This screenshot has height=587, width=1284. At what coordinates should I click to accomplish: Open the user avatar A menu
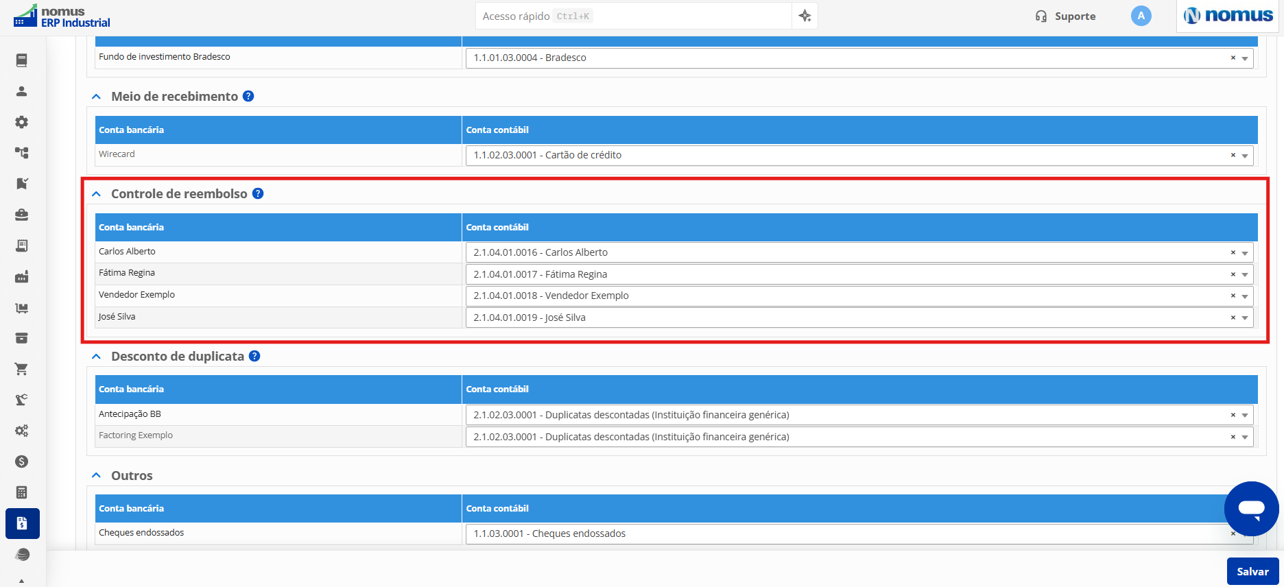1141,16
